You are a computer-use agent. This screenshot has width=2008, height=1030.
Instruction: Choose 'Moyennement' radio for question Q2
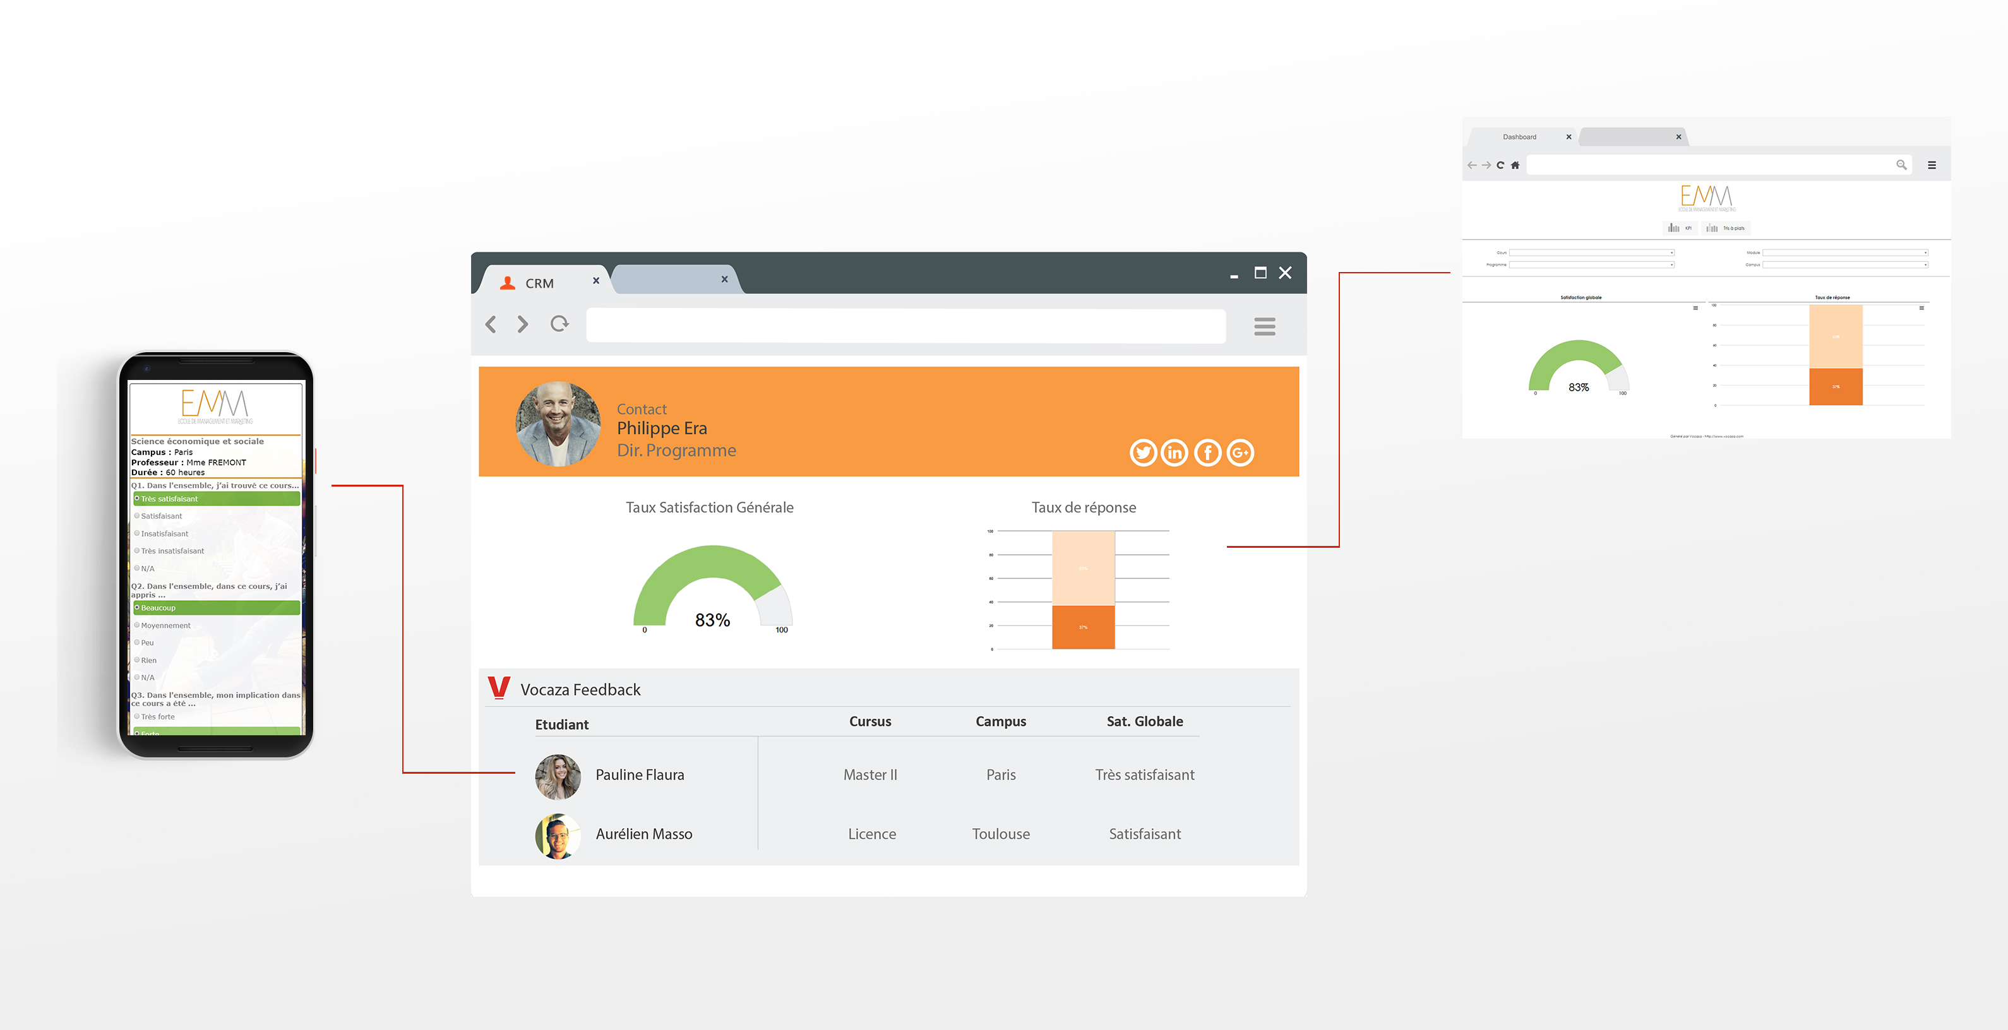coord(137,625)
